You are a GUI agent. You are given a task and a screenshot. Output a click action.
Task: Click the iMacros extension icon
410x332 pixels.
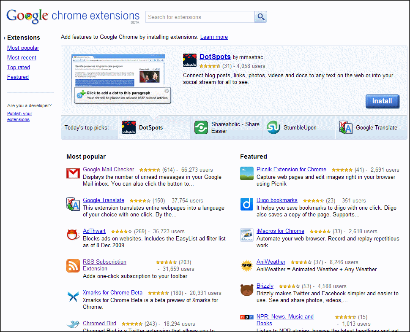247,235
